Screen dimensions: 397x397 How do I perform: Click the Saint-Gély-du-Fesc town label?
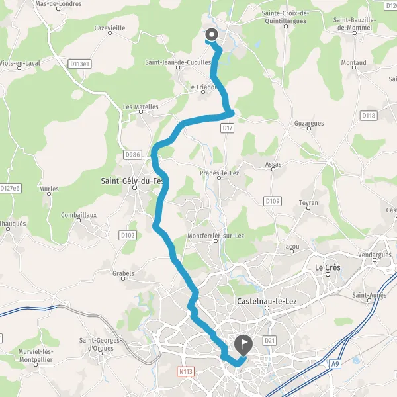pos(132,181)
